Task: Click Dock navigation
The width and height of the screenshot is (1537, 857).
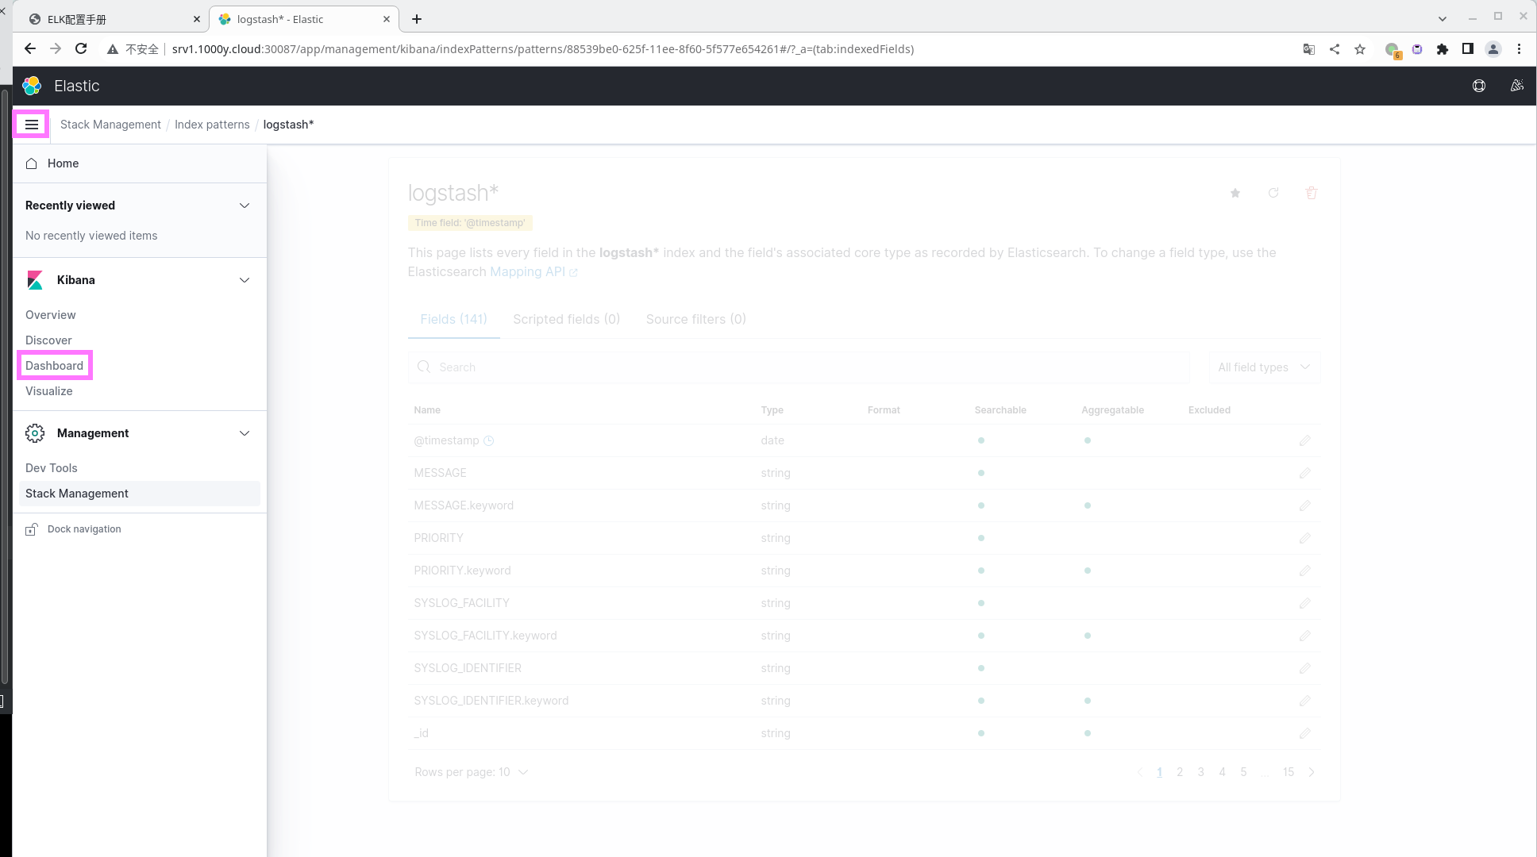Action: pyautogui.click(x=84, y=529)
